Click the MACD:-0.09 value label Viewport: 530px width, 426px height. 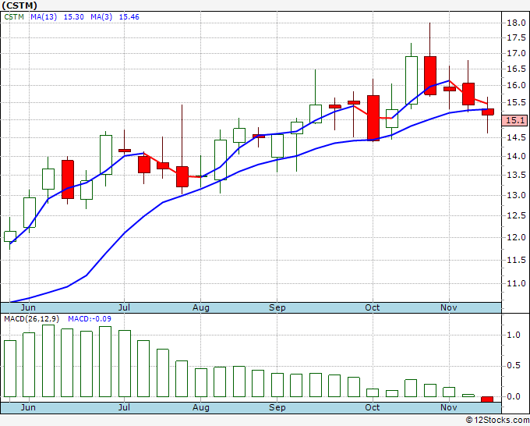pyautogui.click(x=89, y=319)
